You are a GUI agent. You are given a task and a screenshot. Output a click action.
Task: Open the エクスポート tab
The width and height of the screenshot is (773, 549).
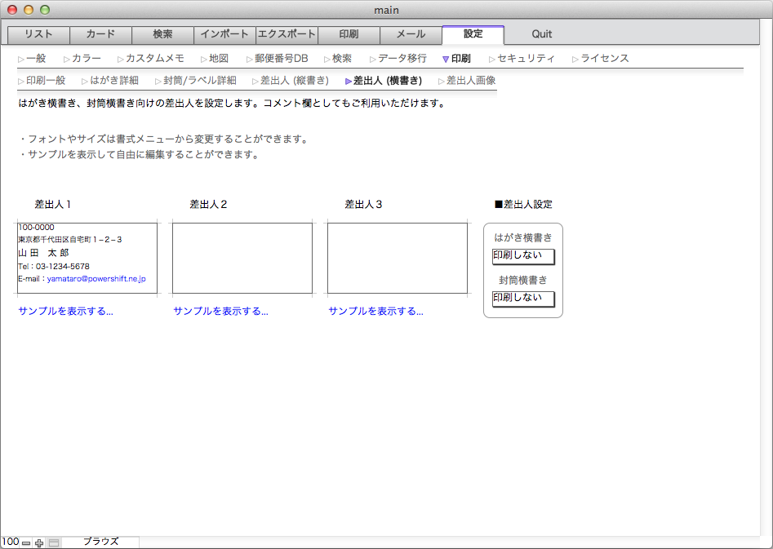pyautogui.click(x=287, y=35)
